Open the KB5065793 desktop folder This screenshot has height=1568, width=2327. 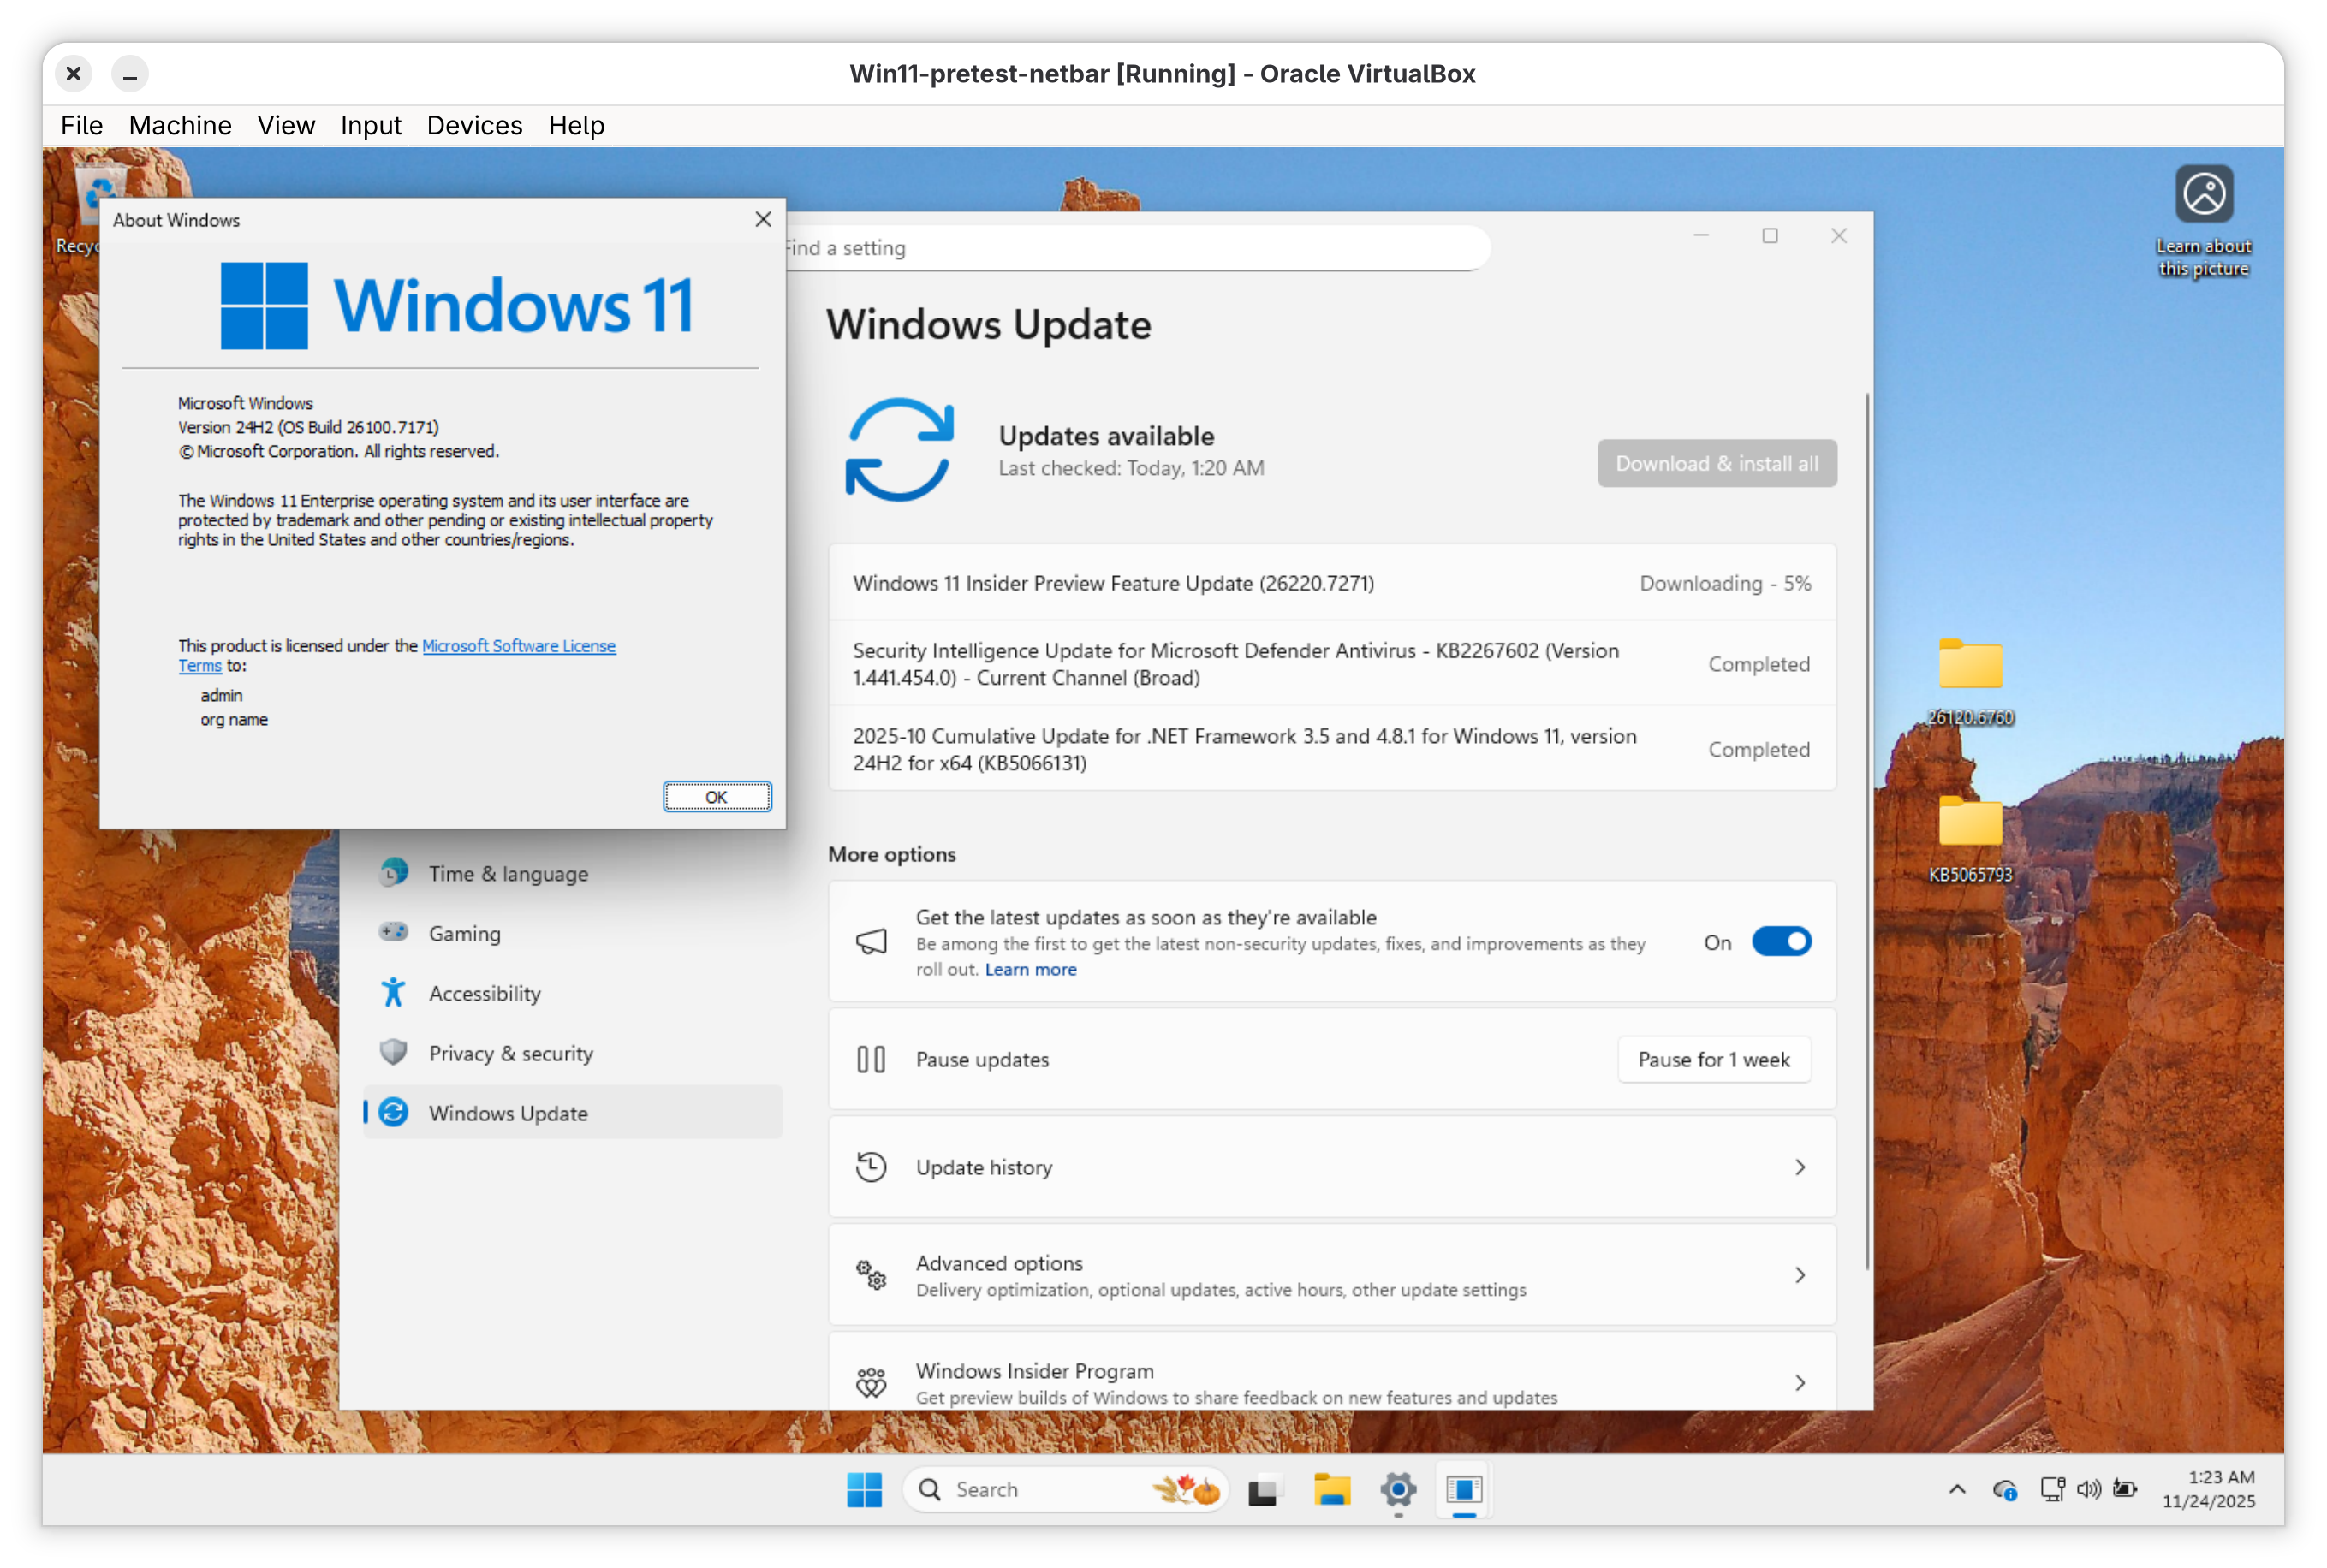pos(1969,825)
